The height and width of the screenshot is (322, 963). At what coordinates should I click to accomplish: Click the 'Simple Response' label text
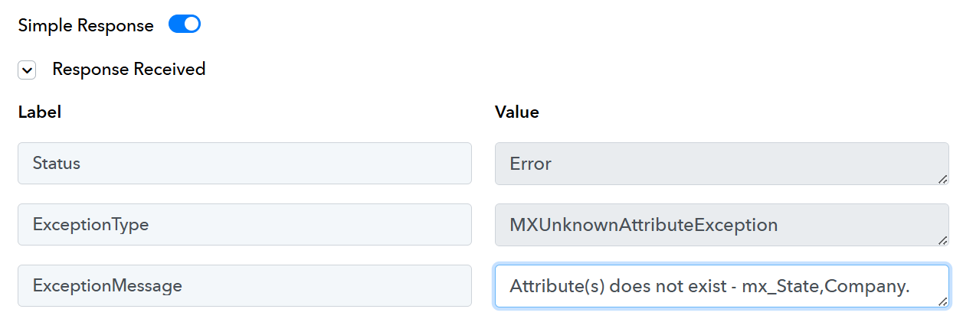[x=86, y=25]
